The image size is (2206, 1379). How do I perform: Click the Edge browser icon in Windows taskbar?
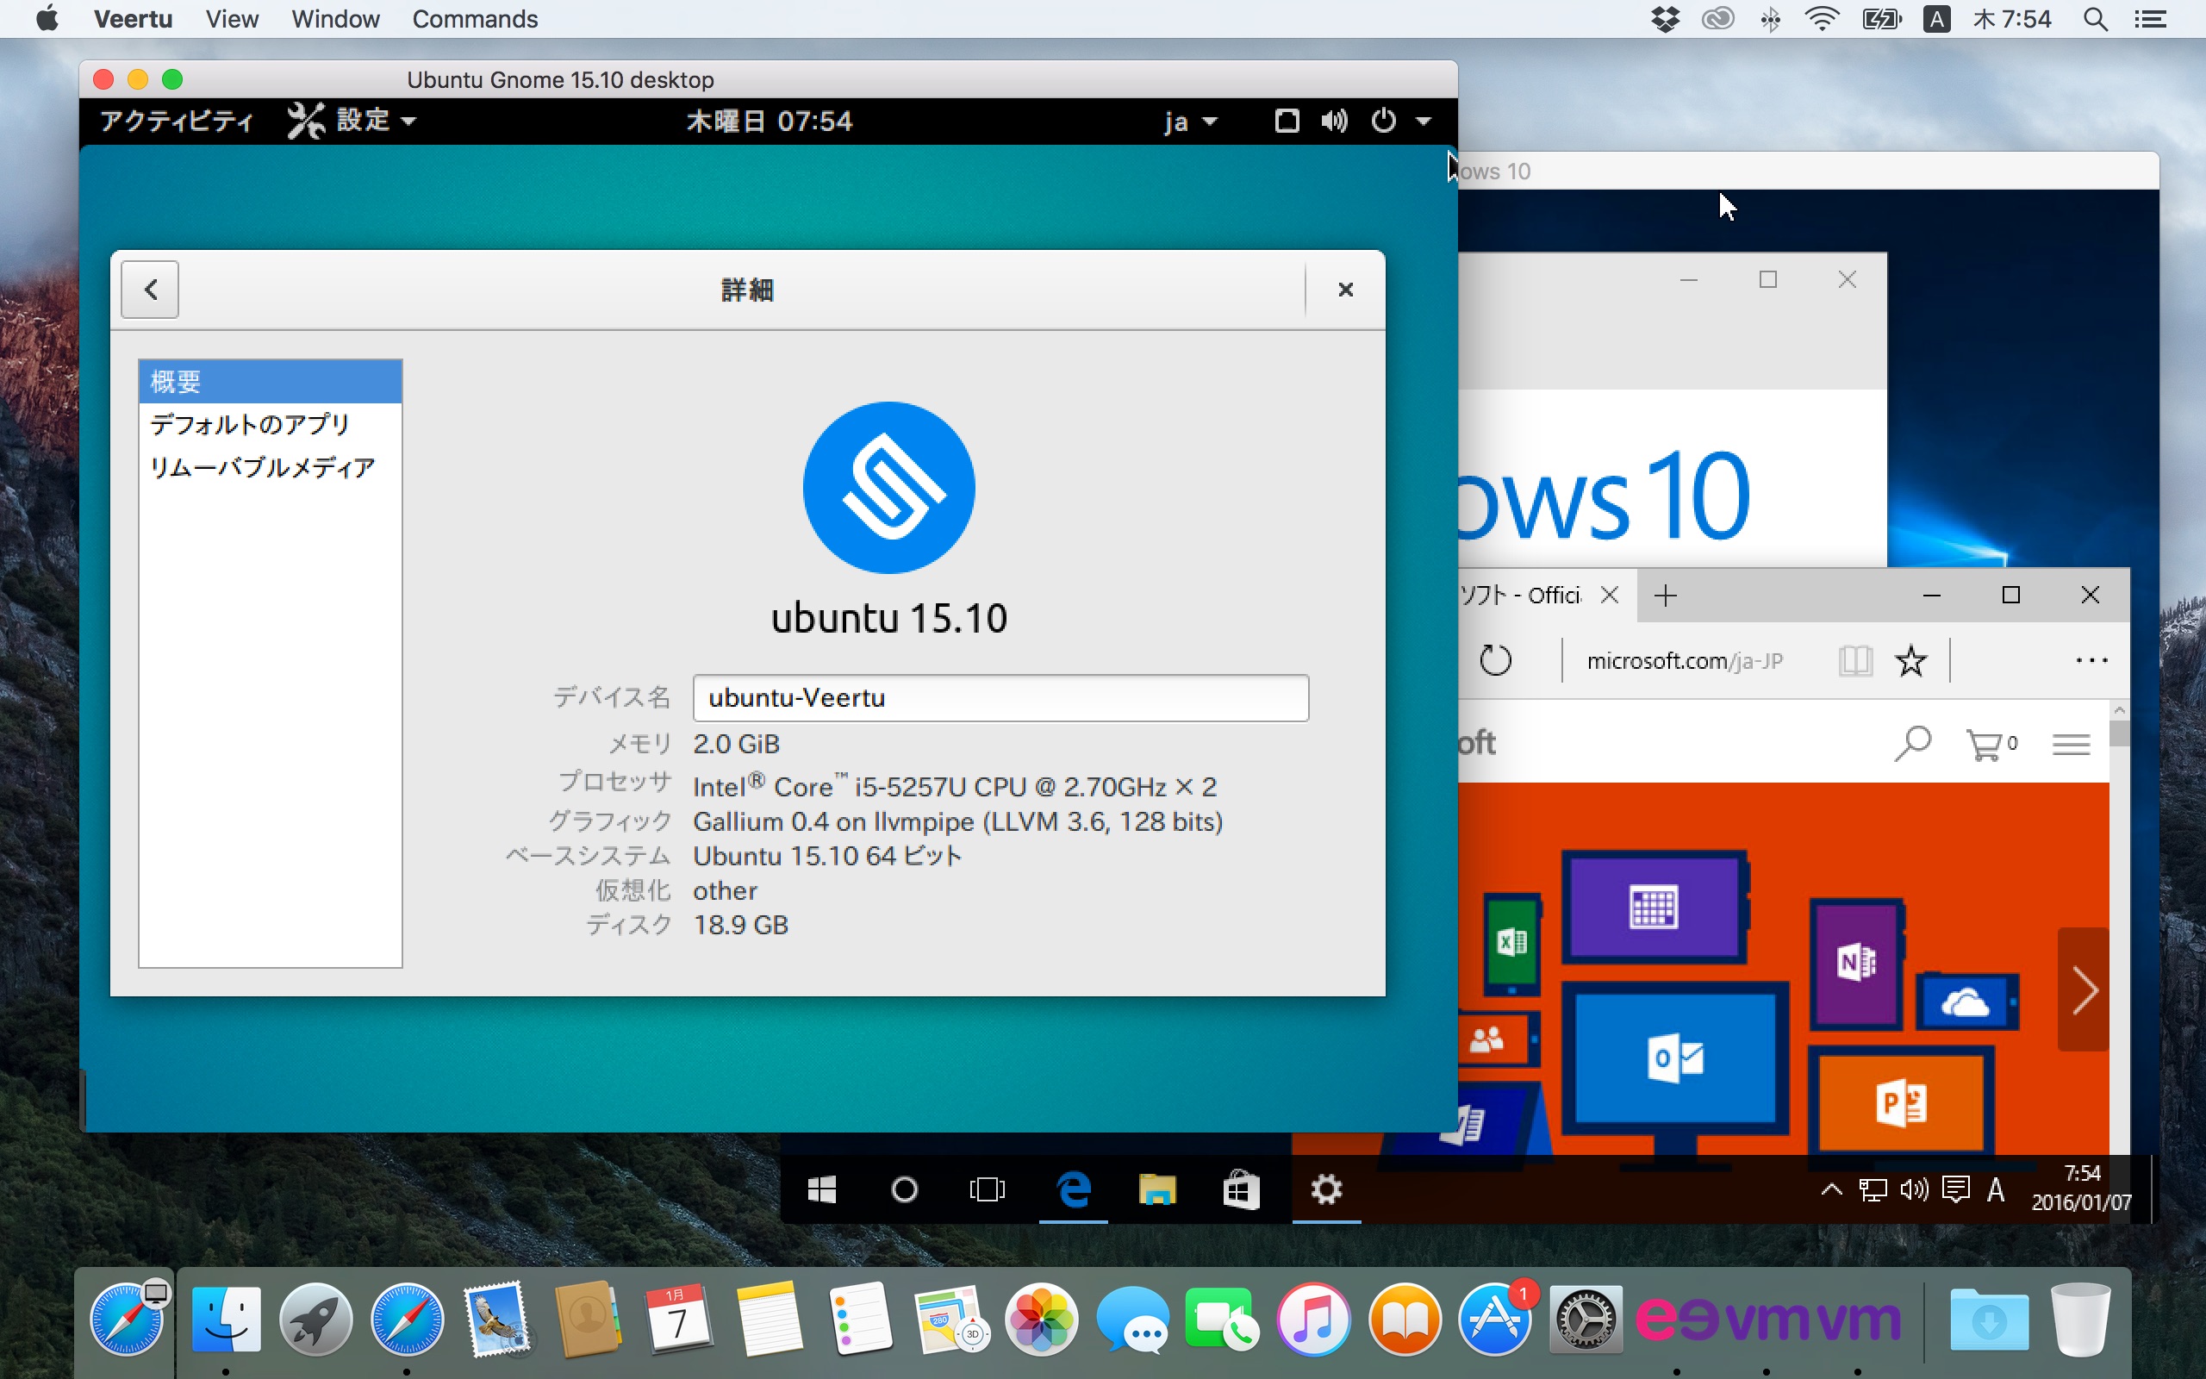click(1074, 1189)
